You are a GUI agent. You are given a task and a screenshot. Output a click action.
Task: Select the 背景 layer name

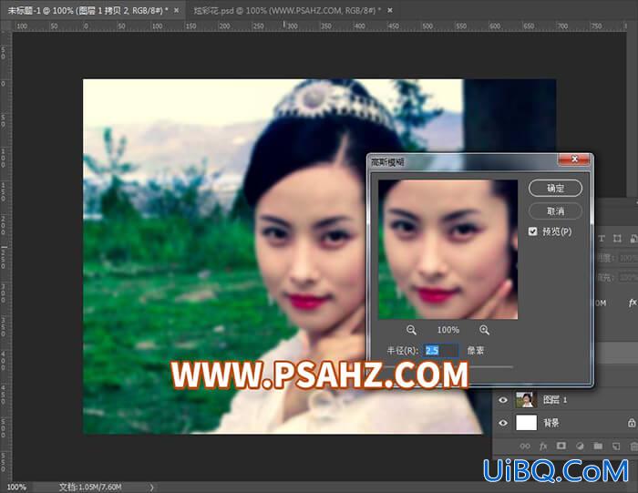tap(551, 423)
